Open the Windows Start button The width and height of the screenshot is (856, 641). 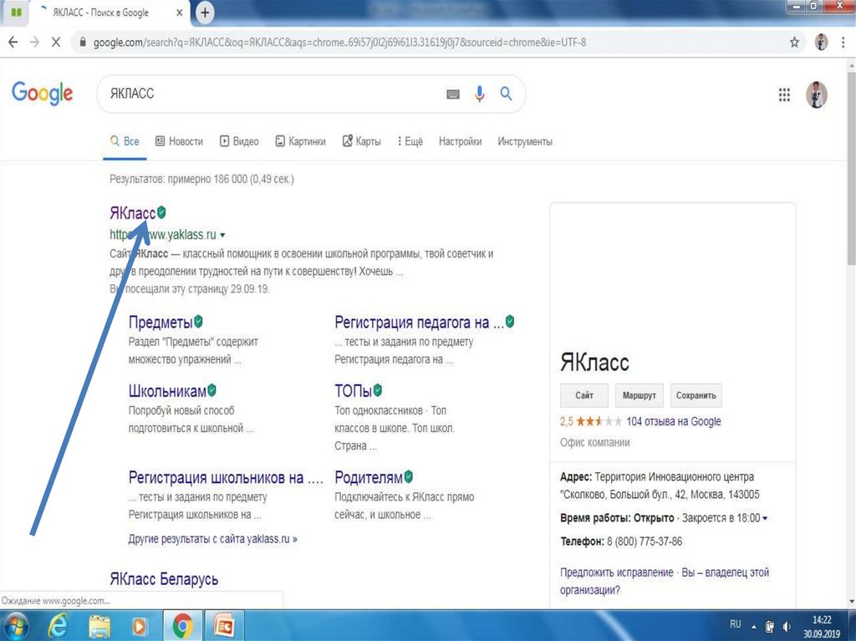(16, 626)
